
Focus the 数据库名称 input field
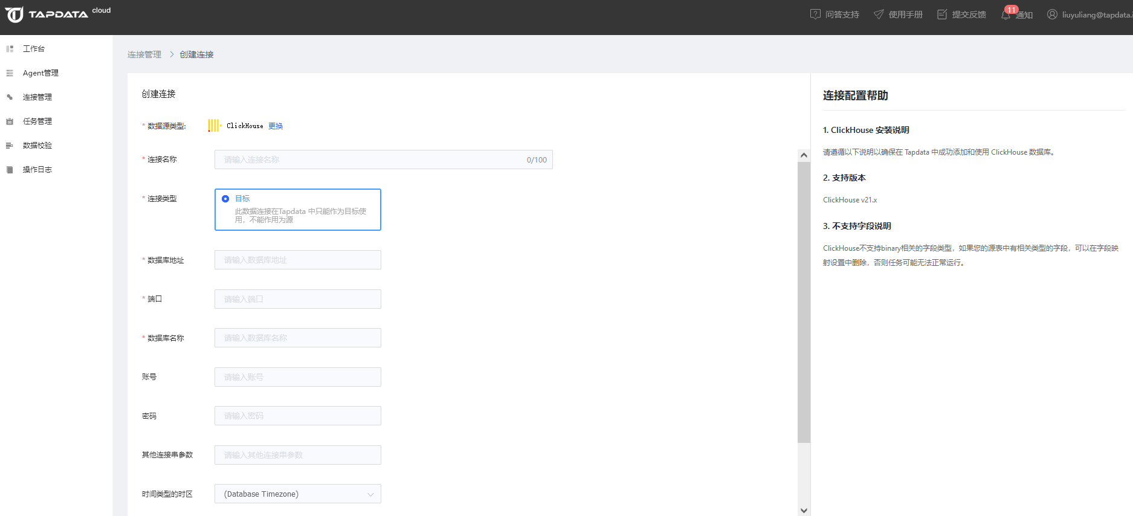(298, 338)
